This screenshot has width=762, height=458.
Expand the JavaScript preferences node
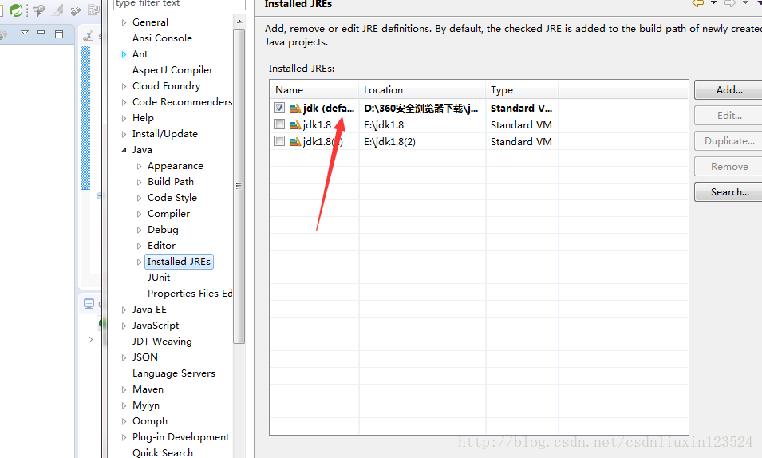[124, 326]
